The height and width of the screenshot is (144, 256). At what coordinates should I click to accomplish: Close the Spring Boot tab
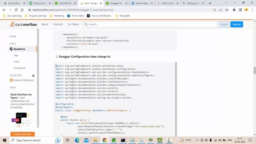(x=24, y=3)
